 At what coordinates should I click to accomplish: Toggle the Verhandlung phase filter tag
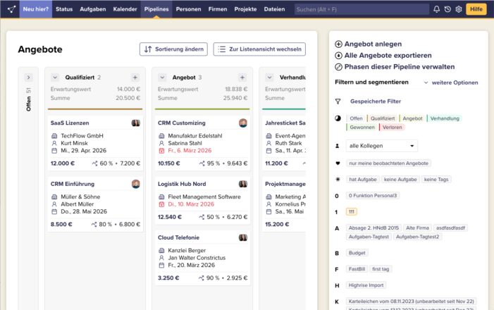coord(444,118)
